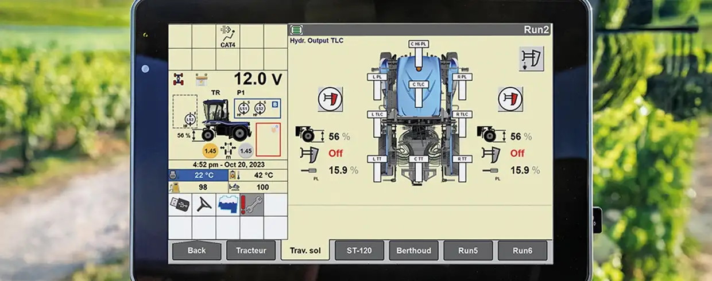The width and height of the screenshot is (712, 281).
Task: Tap the left circular implement icon
Action: coord(330,99)
